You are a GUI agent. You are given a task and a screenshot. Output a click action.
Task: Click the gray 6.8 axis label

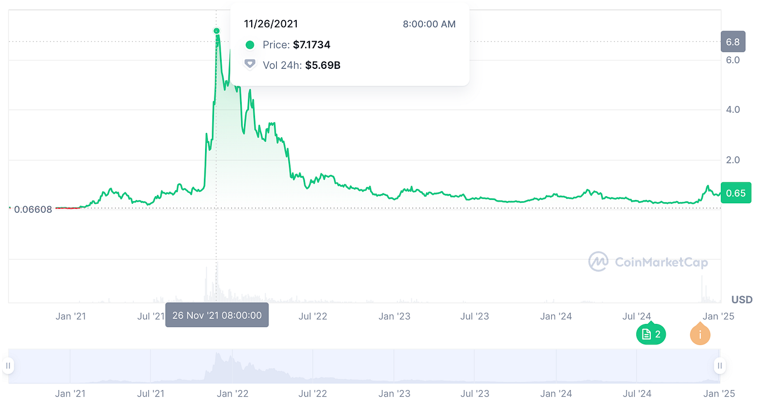[733, 42]
